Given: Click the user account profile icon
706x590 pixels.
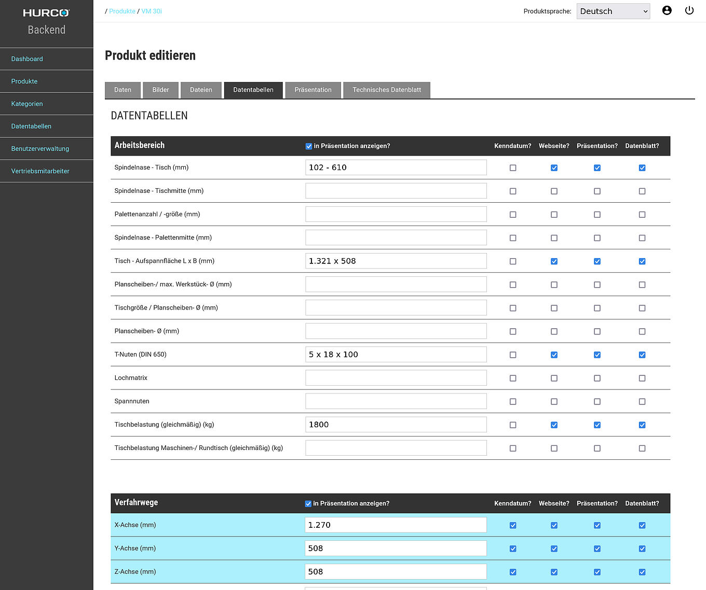Looking at the screenshot, I should (667, 10).
